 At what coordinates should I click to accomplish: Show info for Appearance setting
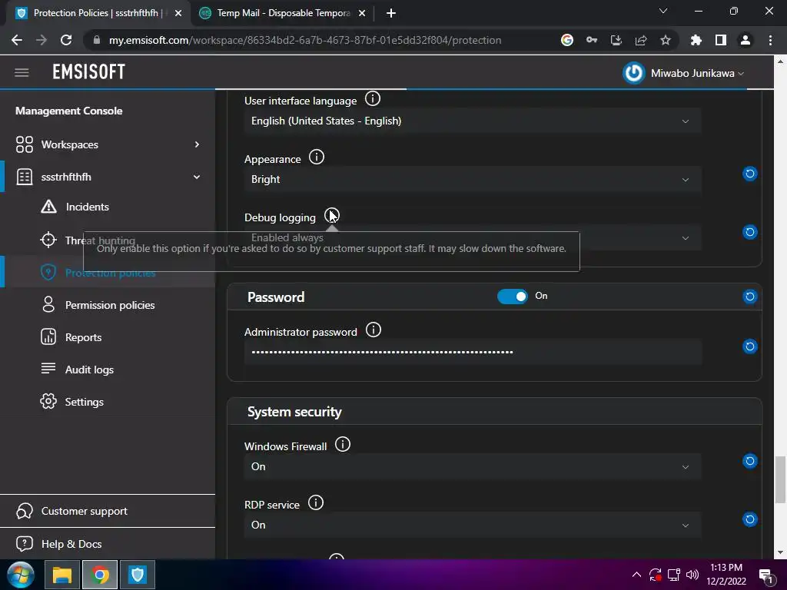coord(317,157)
